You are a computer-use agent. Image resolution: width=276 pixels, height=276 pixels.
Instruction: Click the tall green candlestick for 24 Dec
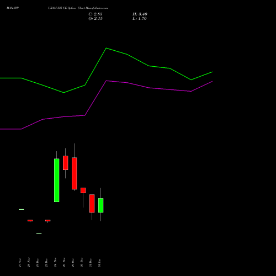(57, 181)
